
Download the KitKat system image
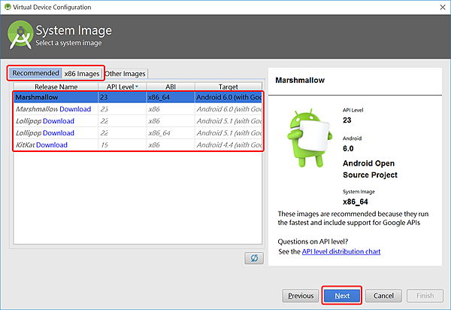[x=52, y=144]
